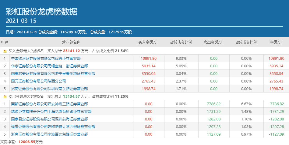Open 华泰证券无锡金融一街证券营业部 link

point(49,66)
